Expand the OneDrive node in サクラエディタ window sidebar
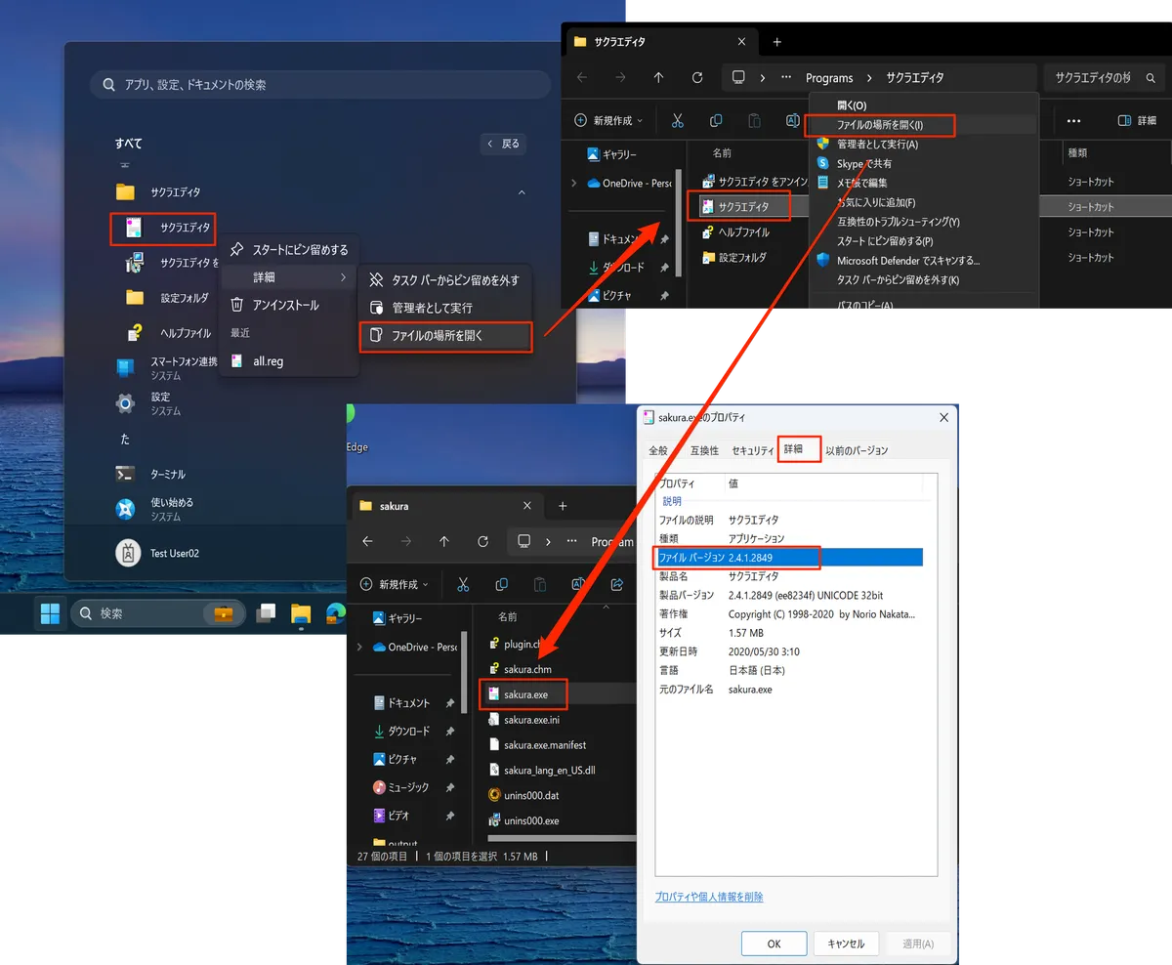This screenshot has height=965, width=1172. [574, 183]
